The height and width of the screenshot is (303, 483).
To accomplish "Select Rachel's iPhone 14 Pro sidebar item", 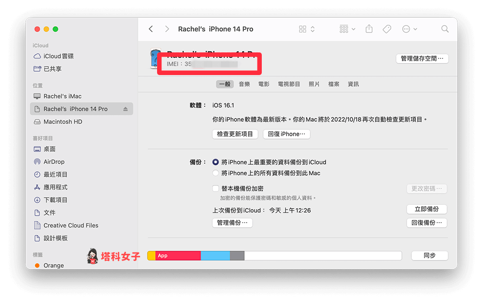I will (x=81, y=109).
